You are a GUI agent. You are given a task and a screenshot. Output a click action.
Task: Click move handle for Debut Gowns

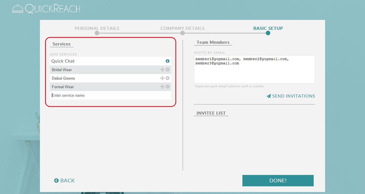point(162,78)
